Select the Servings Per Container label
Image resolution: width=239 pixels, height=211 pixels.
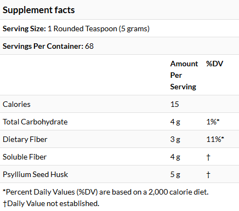(43, 46)
